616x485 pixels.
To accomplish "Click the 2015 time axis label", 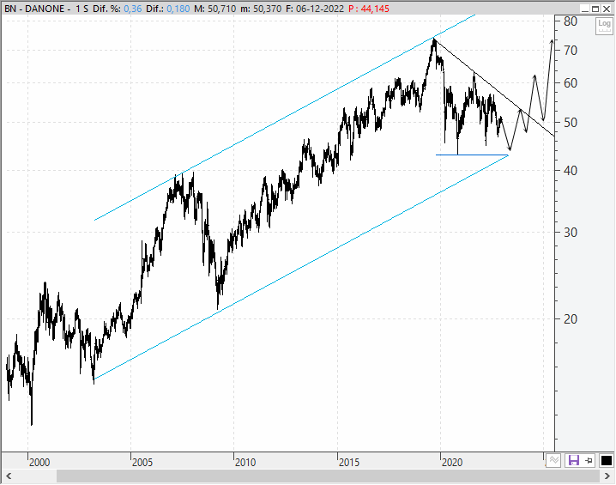I will coord(349,462).
